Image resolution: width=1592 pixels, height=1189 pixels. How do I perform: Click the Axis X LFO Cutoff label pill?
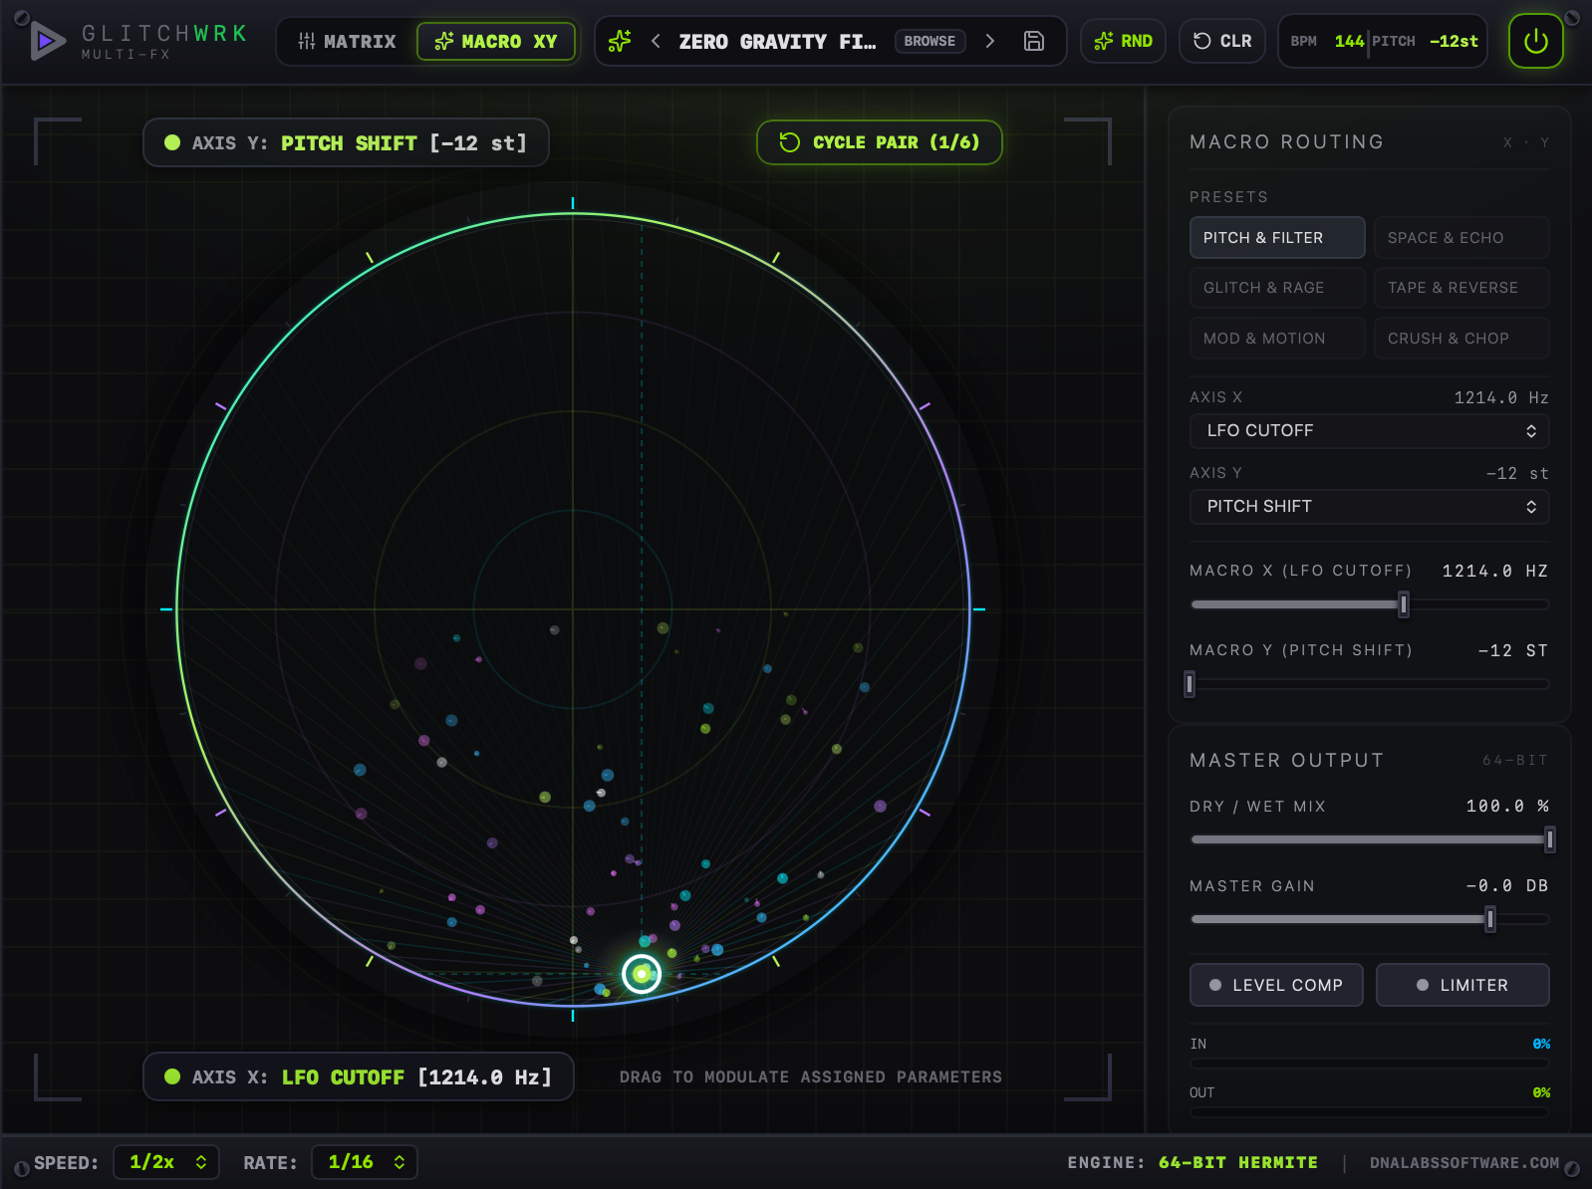pyautogui.click(x=359, y=1076)
